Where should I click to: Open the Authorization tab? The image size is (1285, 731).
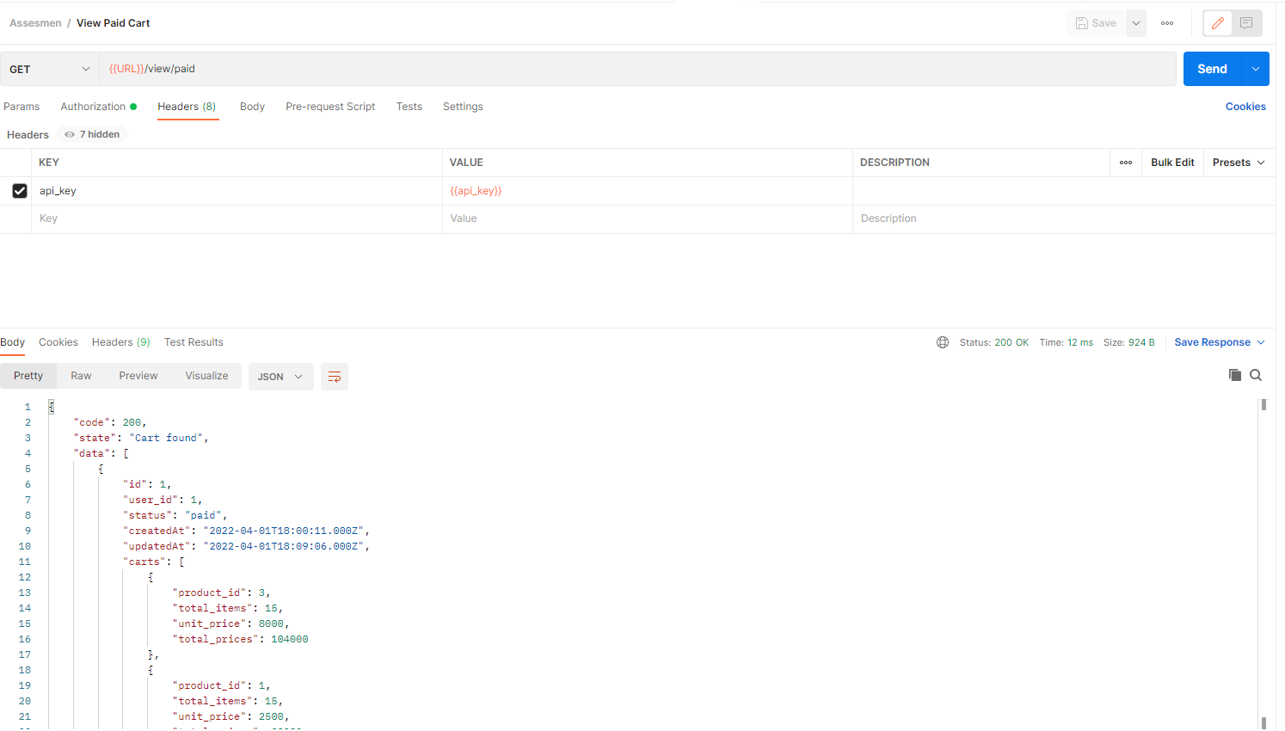coord(98,107)
